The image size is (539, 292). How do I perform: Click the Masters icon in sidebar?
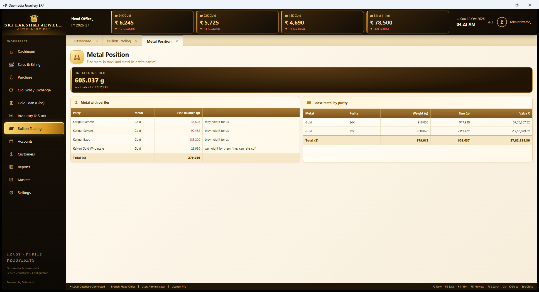[x=11, y=180]
